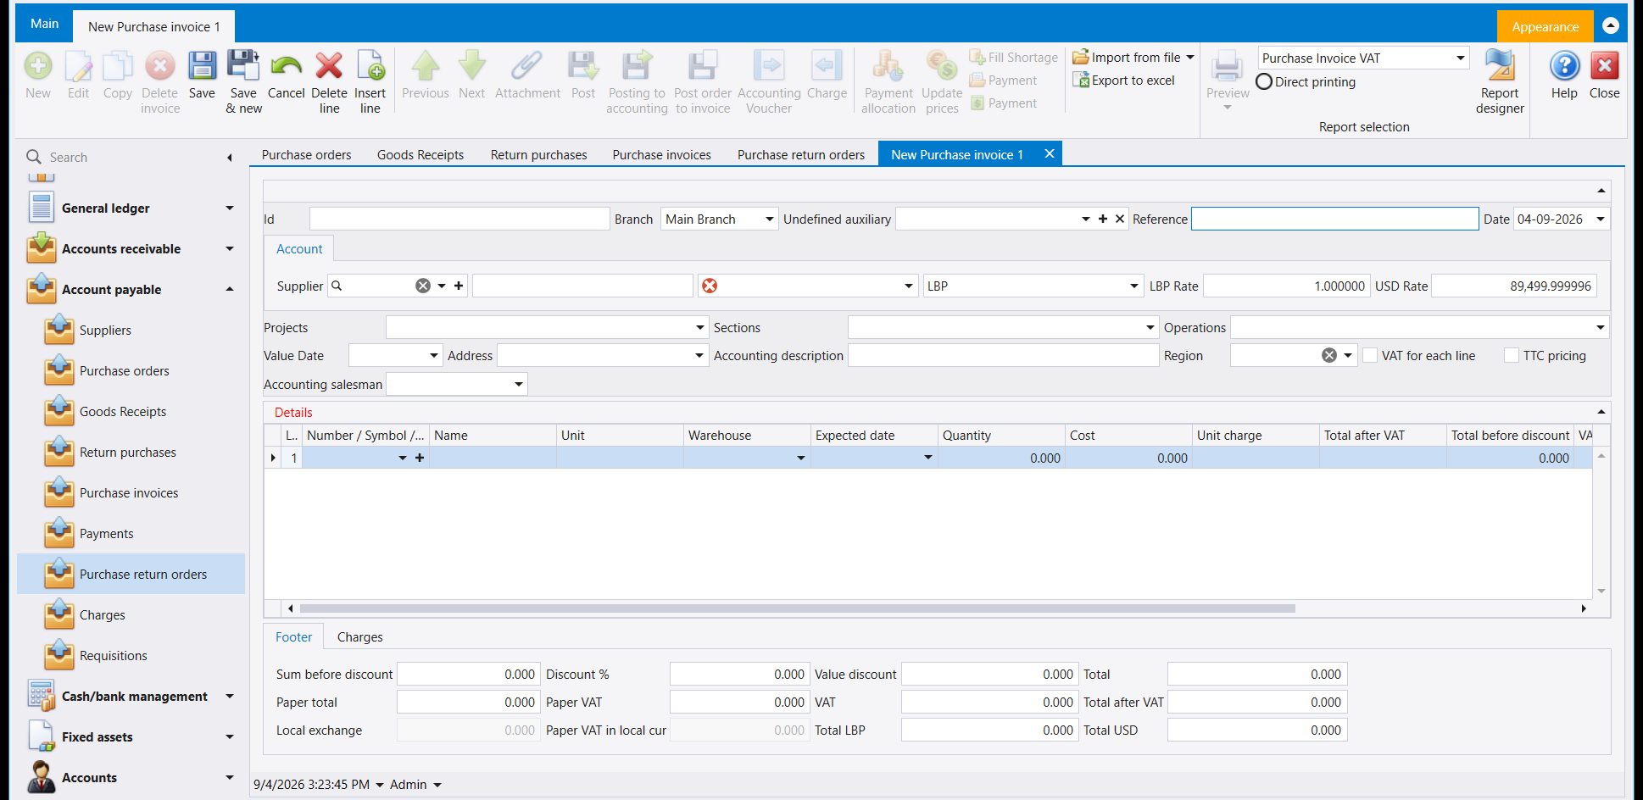1643x800 pixels.
Task: Collapse the Account payable section
Action: pos(230,289)
